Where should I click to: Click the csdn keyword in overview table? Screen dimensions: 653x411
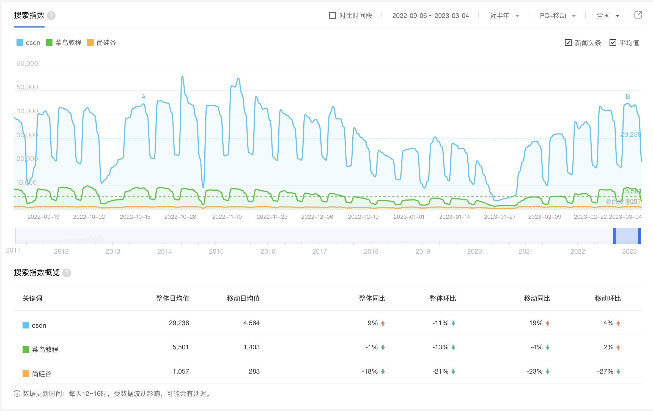coord(39,325)
